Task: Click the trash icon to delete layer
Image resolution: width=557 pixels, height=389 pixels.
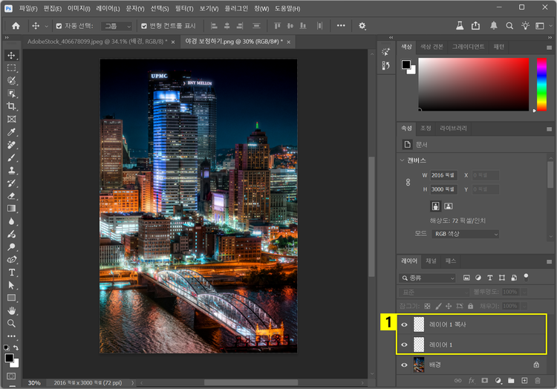Action: [538, 381]
